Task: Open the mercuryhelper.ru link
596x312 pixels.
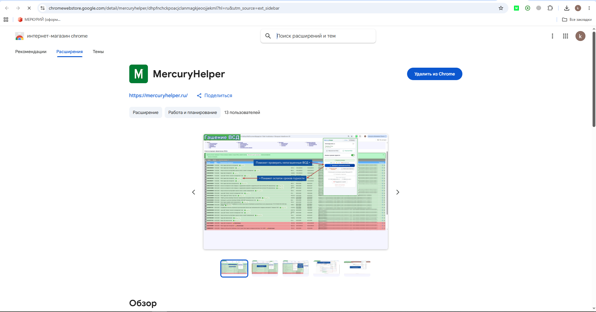Action: point(158,96)
